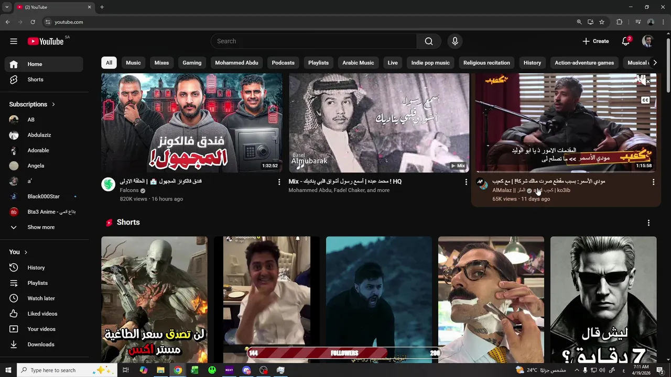
Task: Open Your videos in the sidebar
Action: [44, 329]
